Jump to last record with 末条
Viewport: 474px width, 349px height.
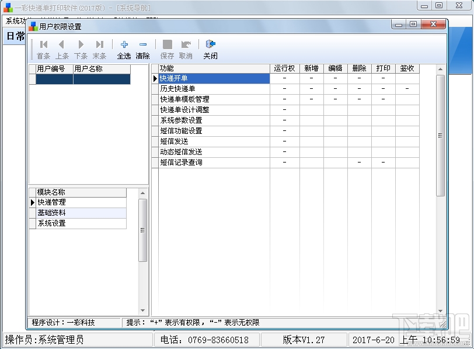pyautogui.click(x=99, y=50)
